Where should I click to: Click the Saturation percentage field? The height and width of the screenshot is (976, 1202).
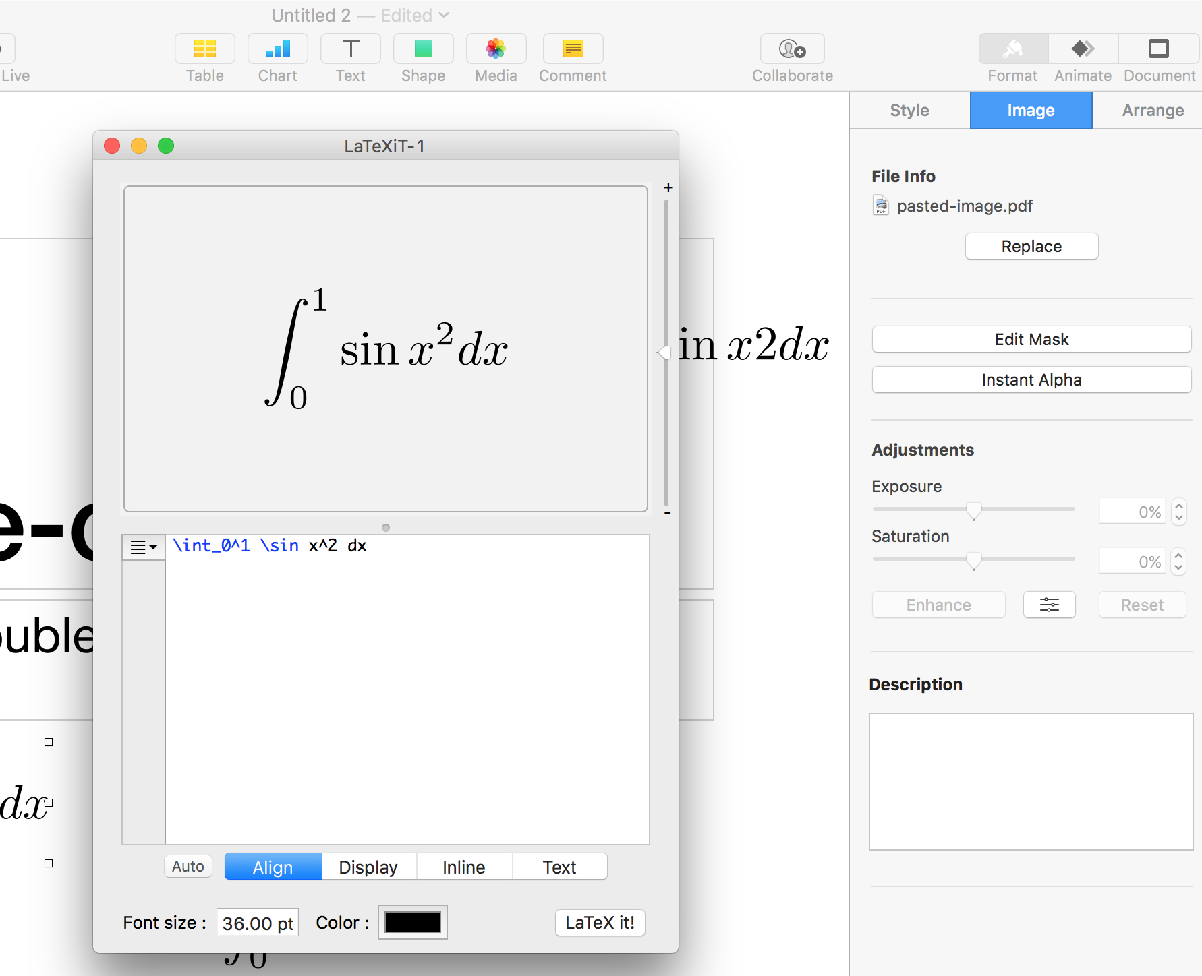click(1133, 561)
